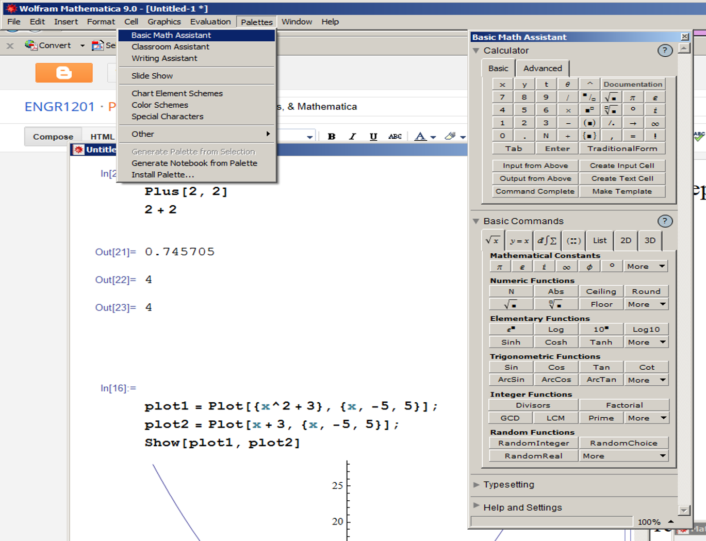The width and height of the screenshot is (706, 541).
Task: Open the More dropdown under Random Functions
Action: pos(623,456)
